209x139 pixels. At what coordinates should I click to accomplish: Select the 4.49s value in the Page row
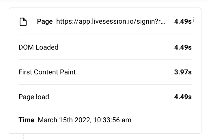(x=183, y=22)
